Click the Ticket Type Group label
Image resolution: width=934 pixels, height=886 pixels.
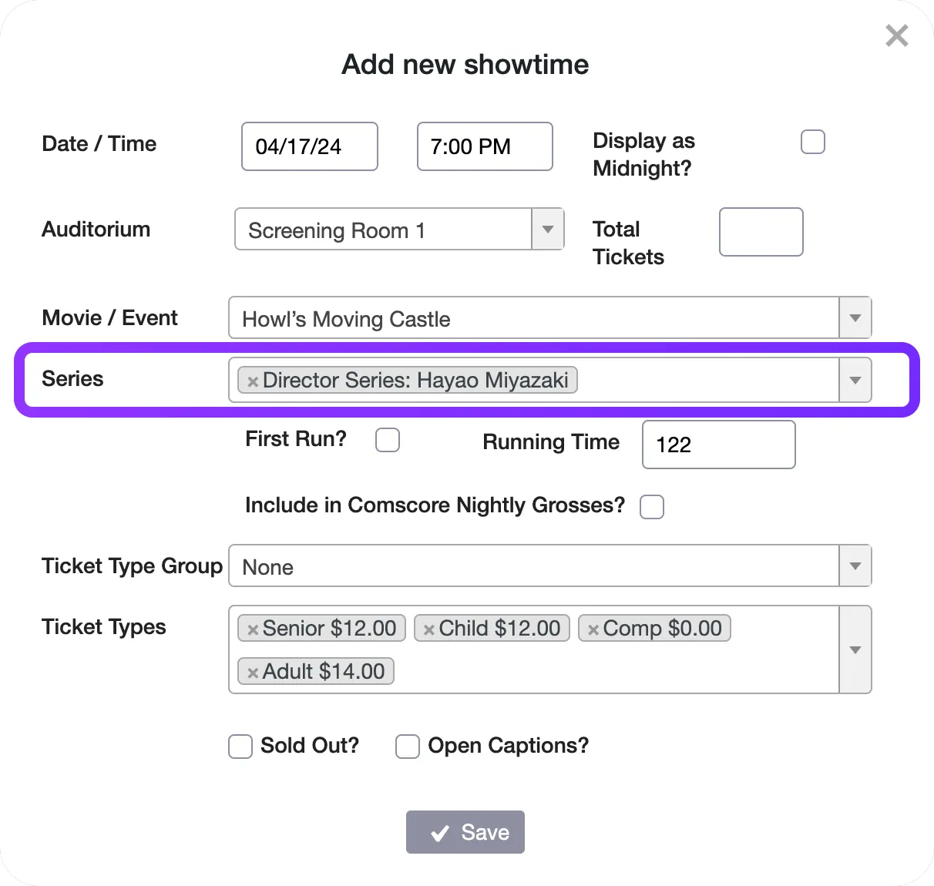[133, 566]
